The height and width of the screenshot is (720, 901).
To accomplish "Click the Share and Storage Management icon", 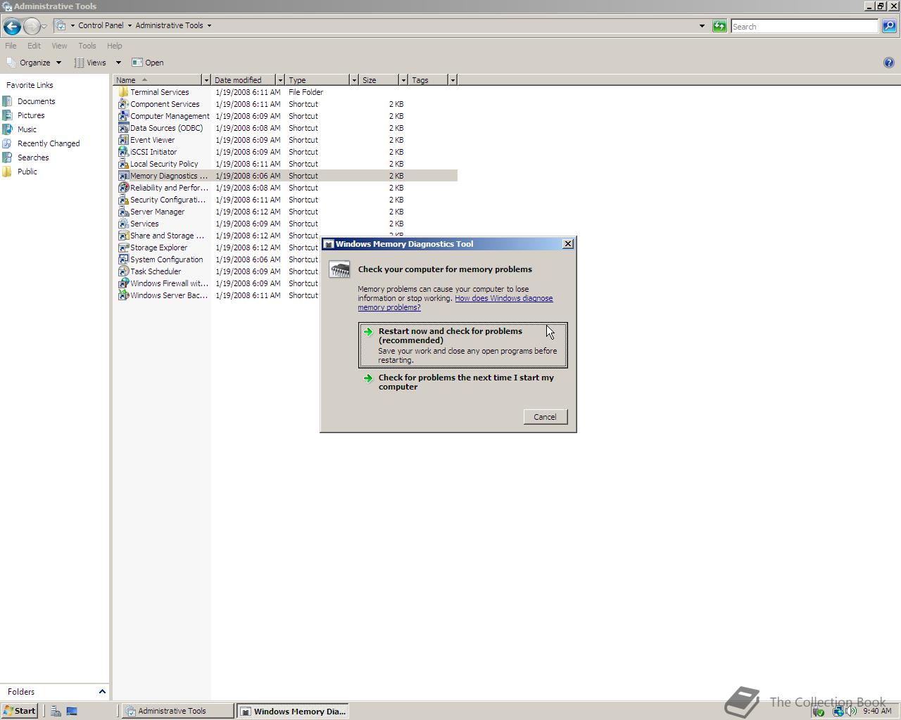I will 123,236.
